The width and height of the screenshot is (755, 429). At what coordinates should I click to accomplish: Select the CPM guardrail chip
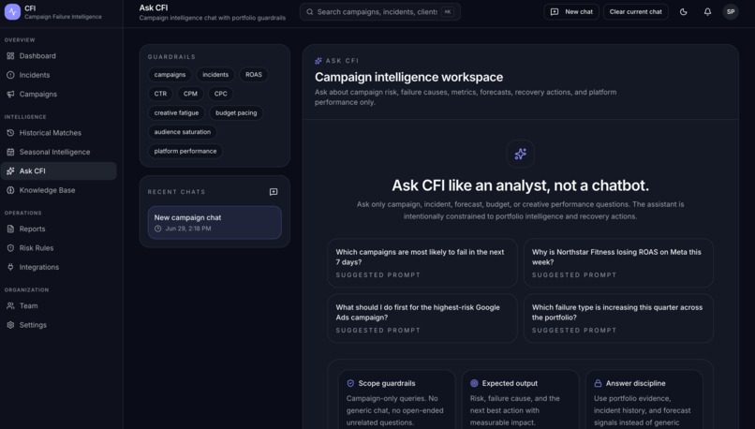click(190, 94)
